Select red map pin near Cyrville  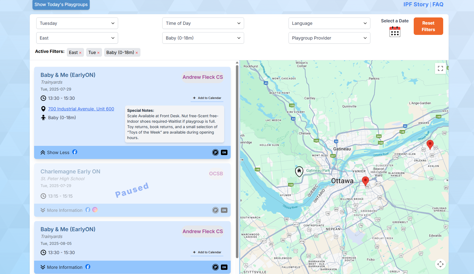point(365,181)
